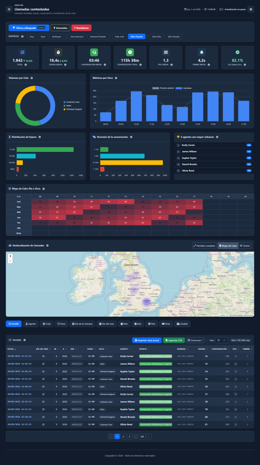Image resolution: width=260 pixels, height=465 pixels.
Task: Open the Columnas dropdown
Action: pos(195,340)
